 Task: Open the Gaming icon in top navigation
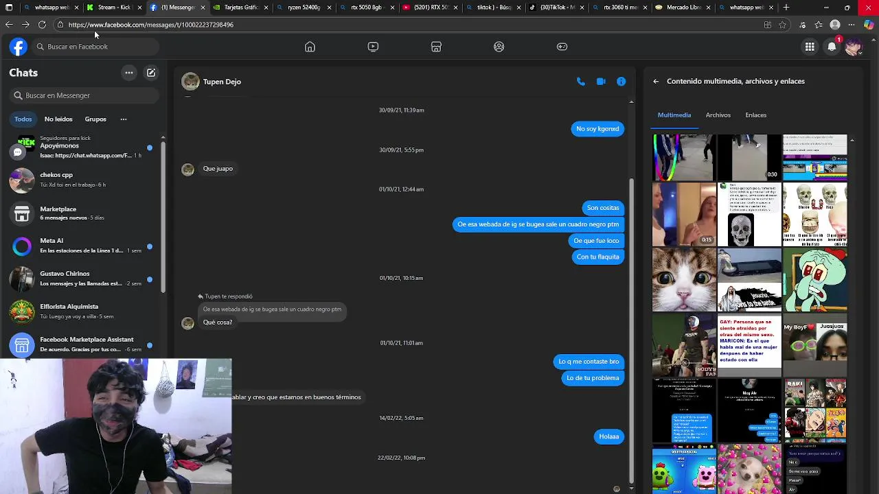tap(562, 47)
